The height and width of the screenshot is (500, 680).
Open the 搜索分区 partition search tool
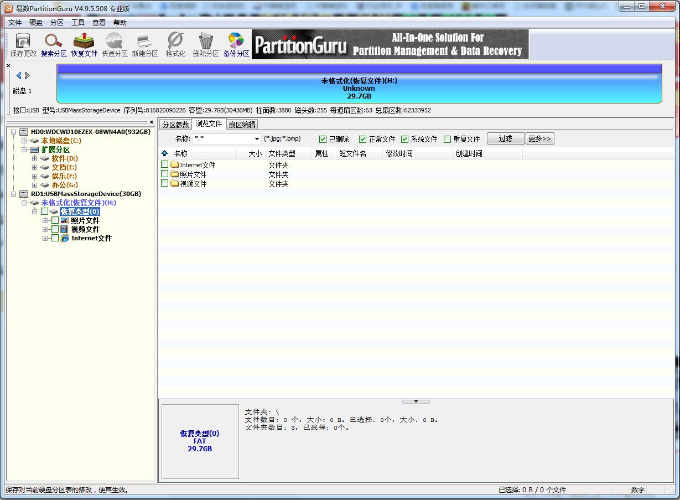click(x=52, y=44)
